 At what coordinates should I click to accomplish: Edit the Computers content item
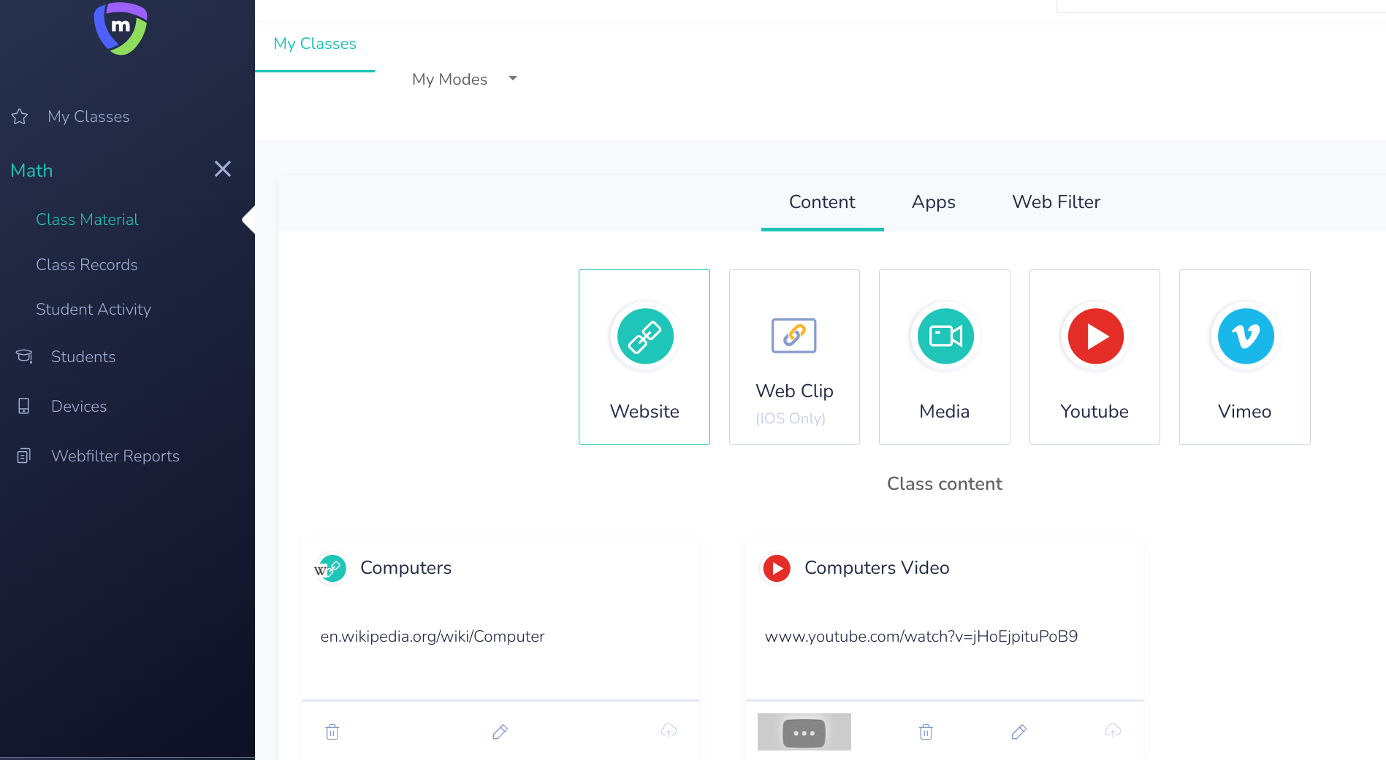[x=500, y=732]
